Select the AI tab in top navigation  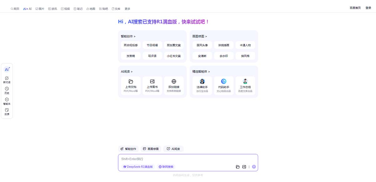pyautogui.click(x=27, y=9)
